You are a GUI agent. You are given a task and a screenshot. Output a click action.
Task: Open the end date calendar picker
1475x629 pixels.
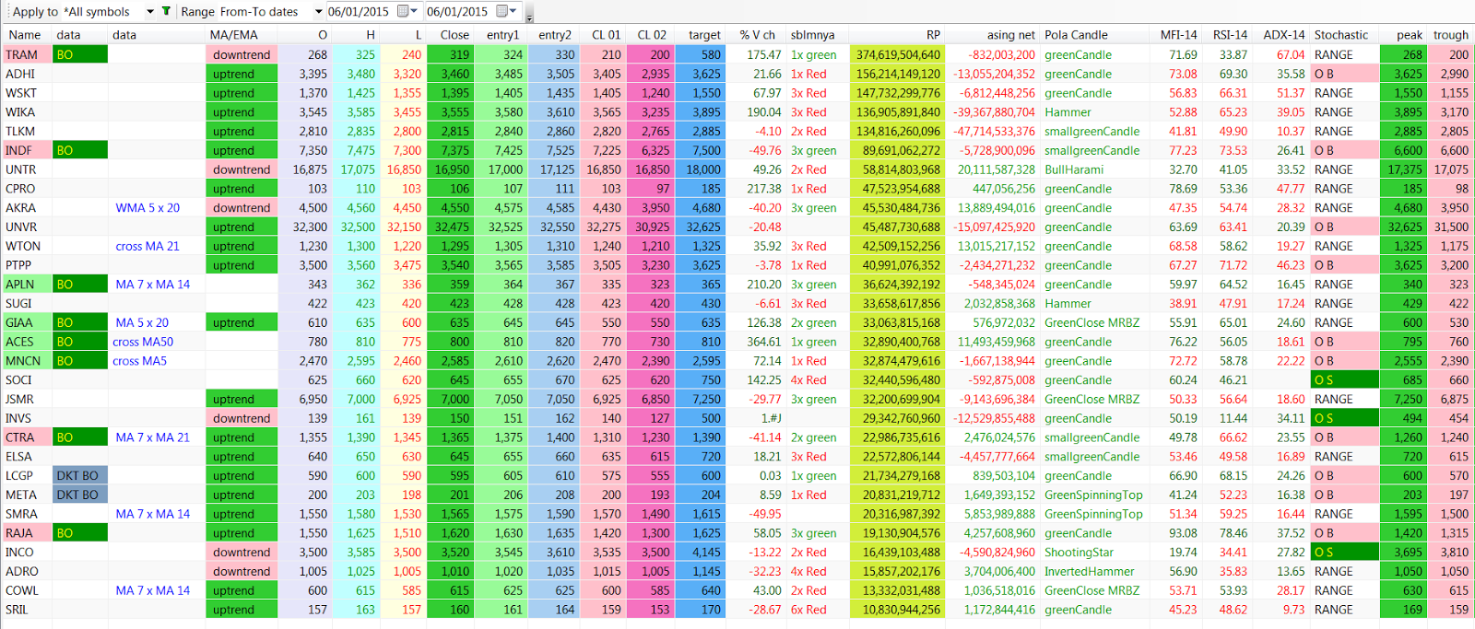point(507,11)
